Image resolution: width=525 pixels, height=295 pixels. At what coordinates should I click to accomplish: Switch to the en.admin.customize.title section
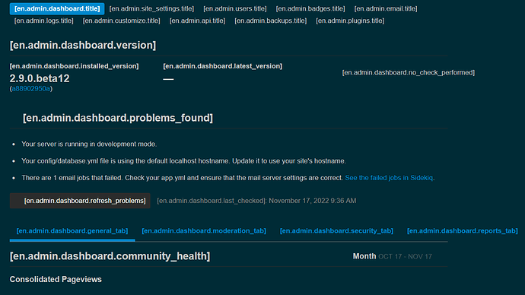[122, 21]
